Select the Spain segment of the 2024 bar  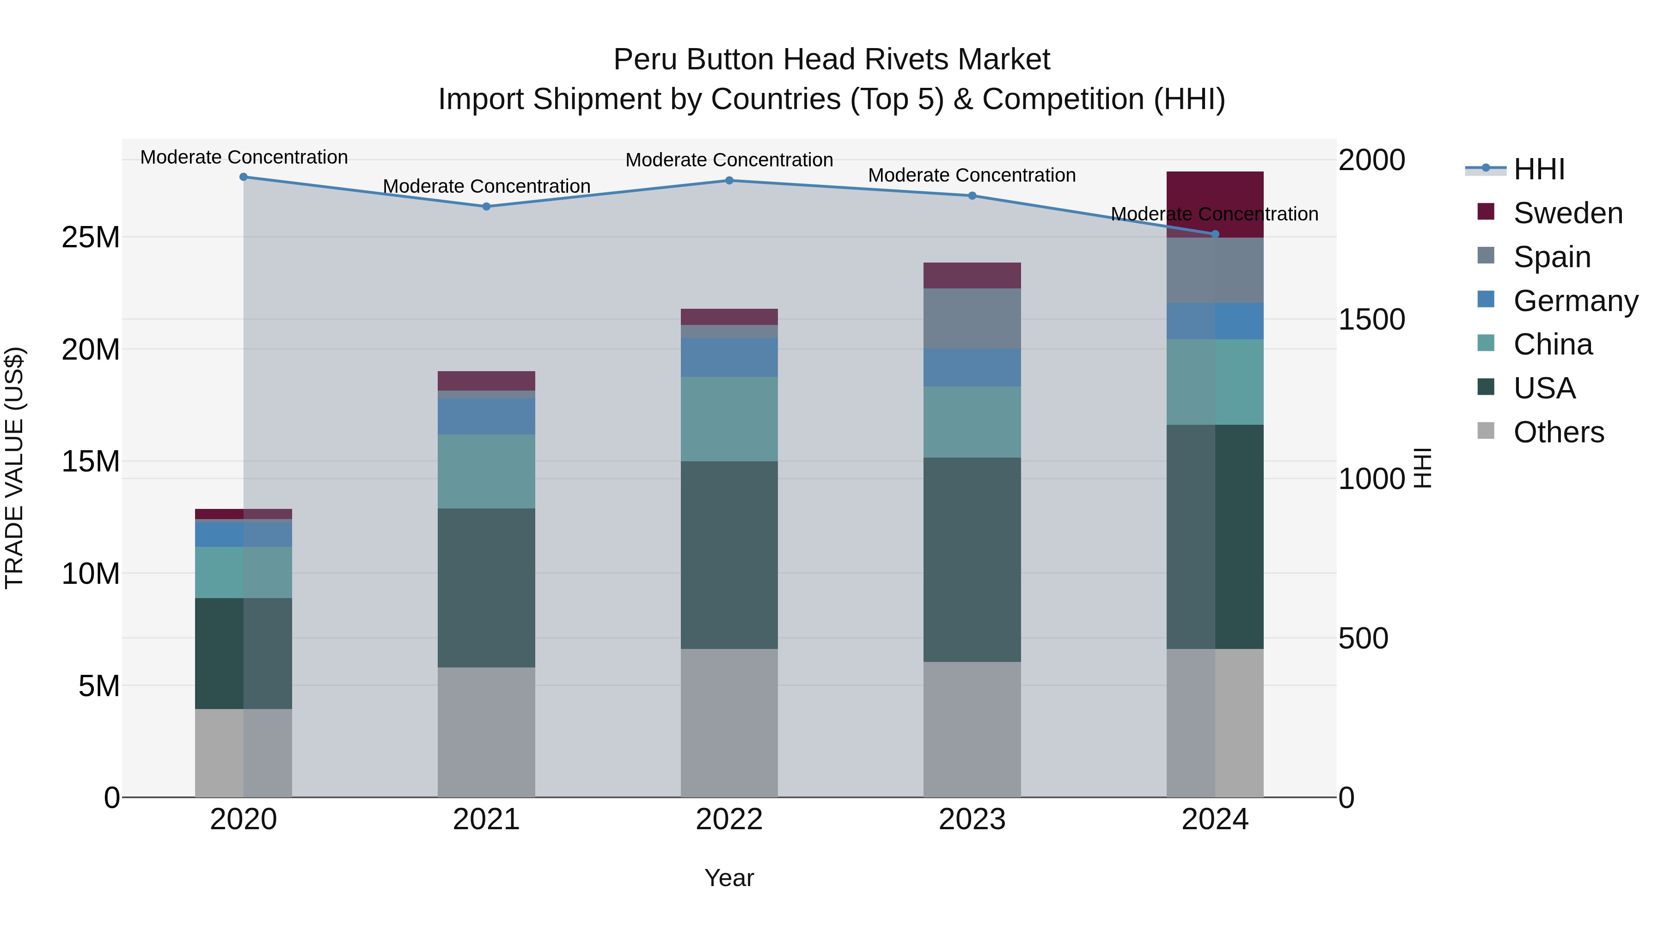[1215, 270]
